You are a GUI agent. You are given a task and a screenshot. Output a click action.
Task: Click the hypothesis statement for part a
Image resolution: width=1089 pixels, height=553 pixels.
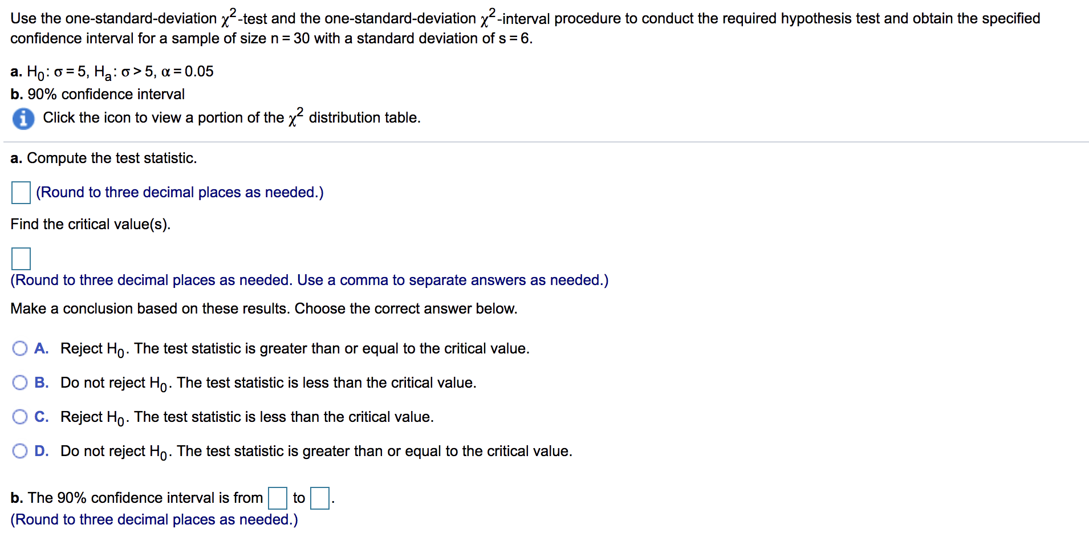click(x=111, y=71)
